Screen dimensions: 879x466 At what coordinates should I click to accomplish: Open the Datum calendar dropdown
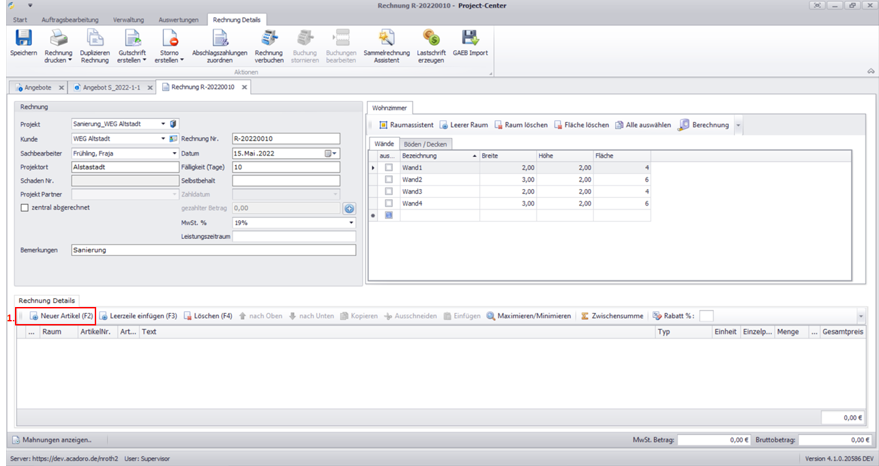click(334, 154)
